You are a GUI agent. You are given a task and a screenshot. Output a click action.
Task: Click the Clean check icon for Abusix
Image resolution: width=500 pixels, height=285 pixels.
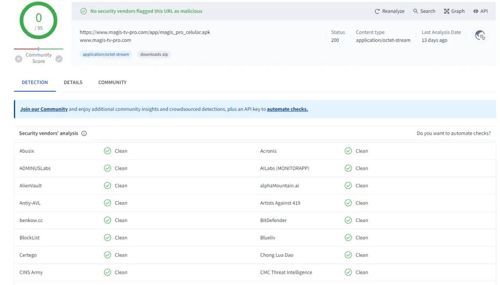tap(107, 151)
